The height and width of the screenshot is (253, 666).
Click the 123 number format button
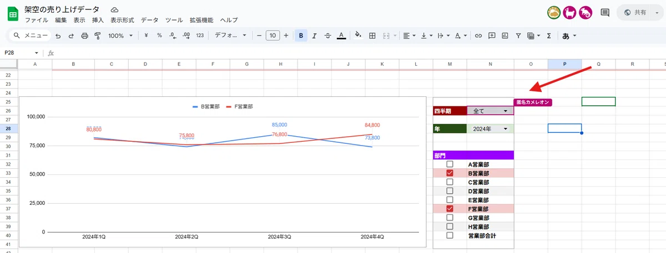[200, 35]
